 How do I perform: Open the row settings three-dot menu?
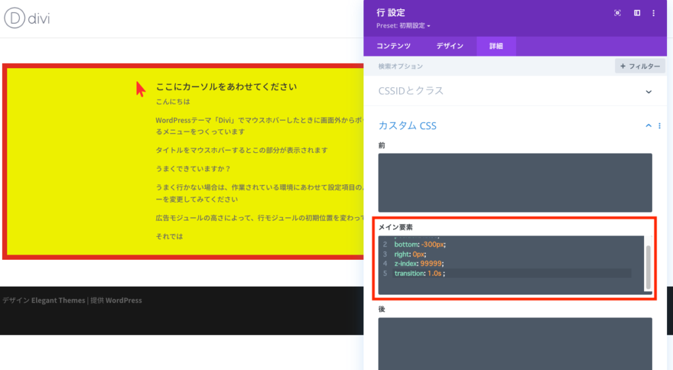coord(653,13)
